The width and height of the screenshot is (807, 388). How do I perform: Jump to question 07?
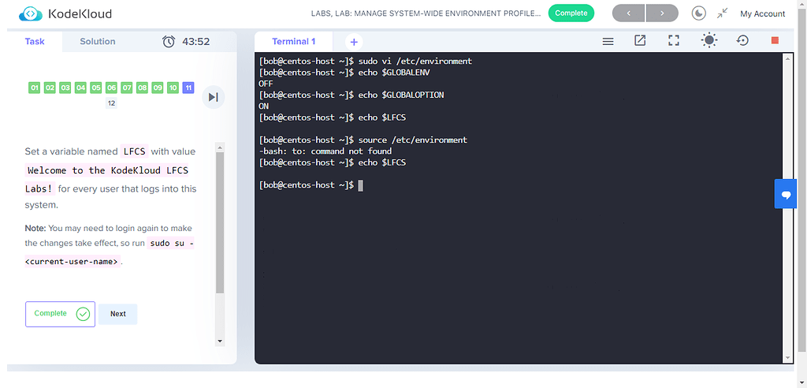tap(127, 88)
